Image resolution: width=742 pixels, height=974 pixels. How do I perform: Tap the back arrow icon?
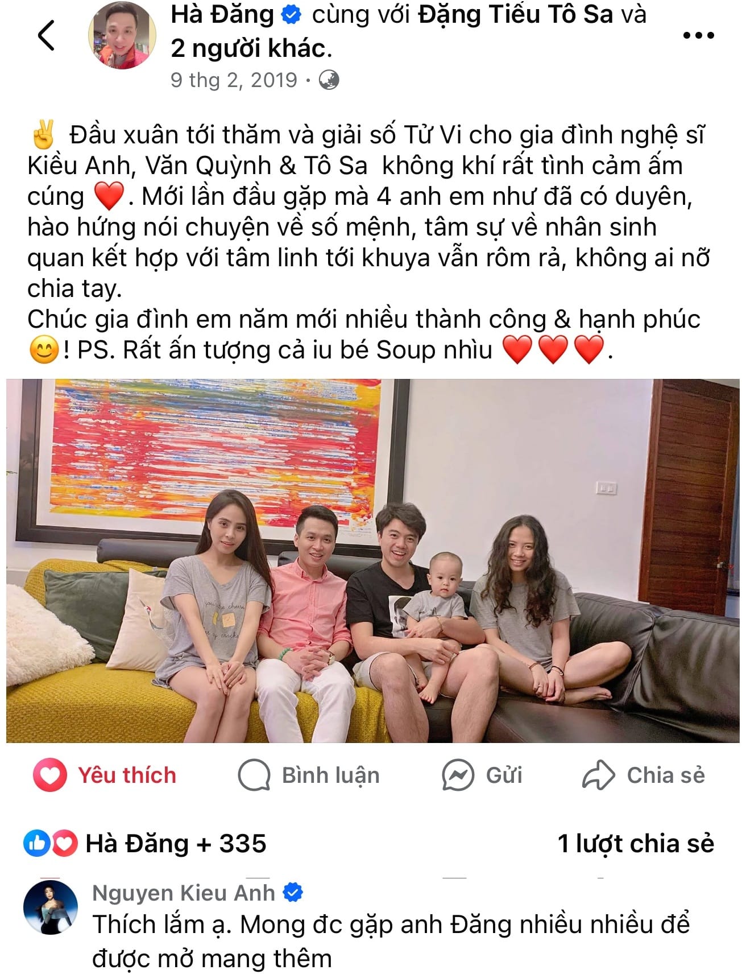tap(46, 35)
